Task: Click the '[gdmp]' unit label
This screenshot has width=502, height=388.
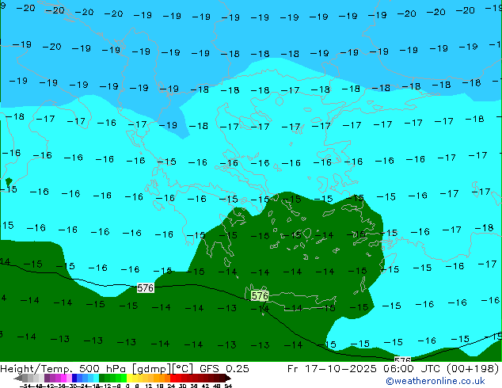Action: click(152, 369)
